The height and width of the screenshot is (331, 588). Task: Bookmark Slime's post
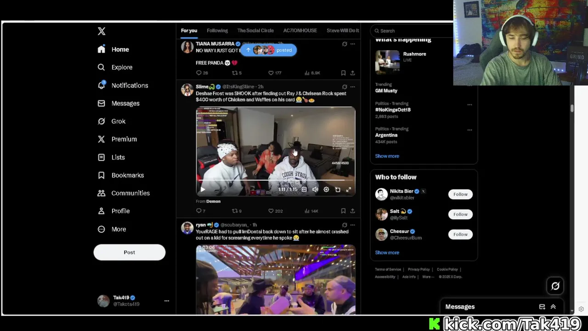coord(343,211)
